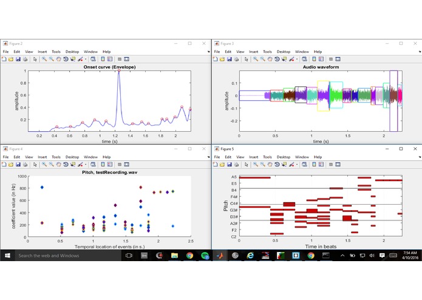Click Brush/Select Data icon in Figure 5
The image size is (422, 300).
[x=291, y=164]
